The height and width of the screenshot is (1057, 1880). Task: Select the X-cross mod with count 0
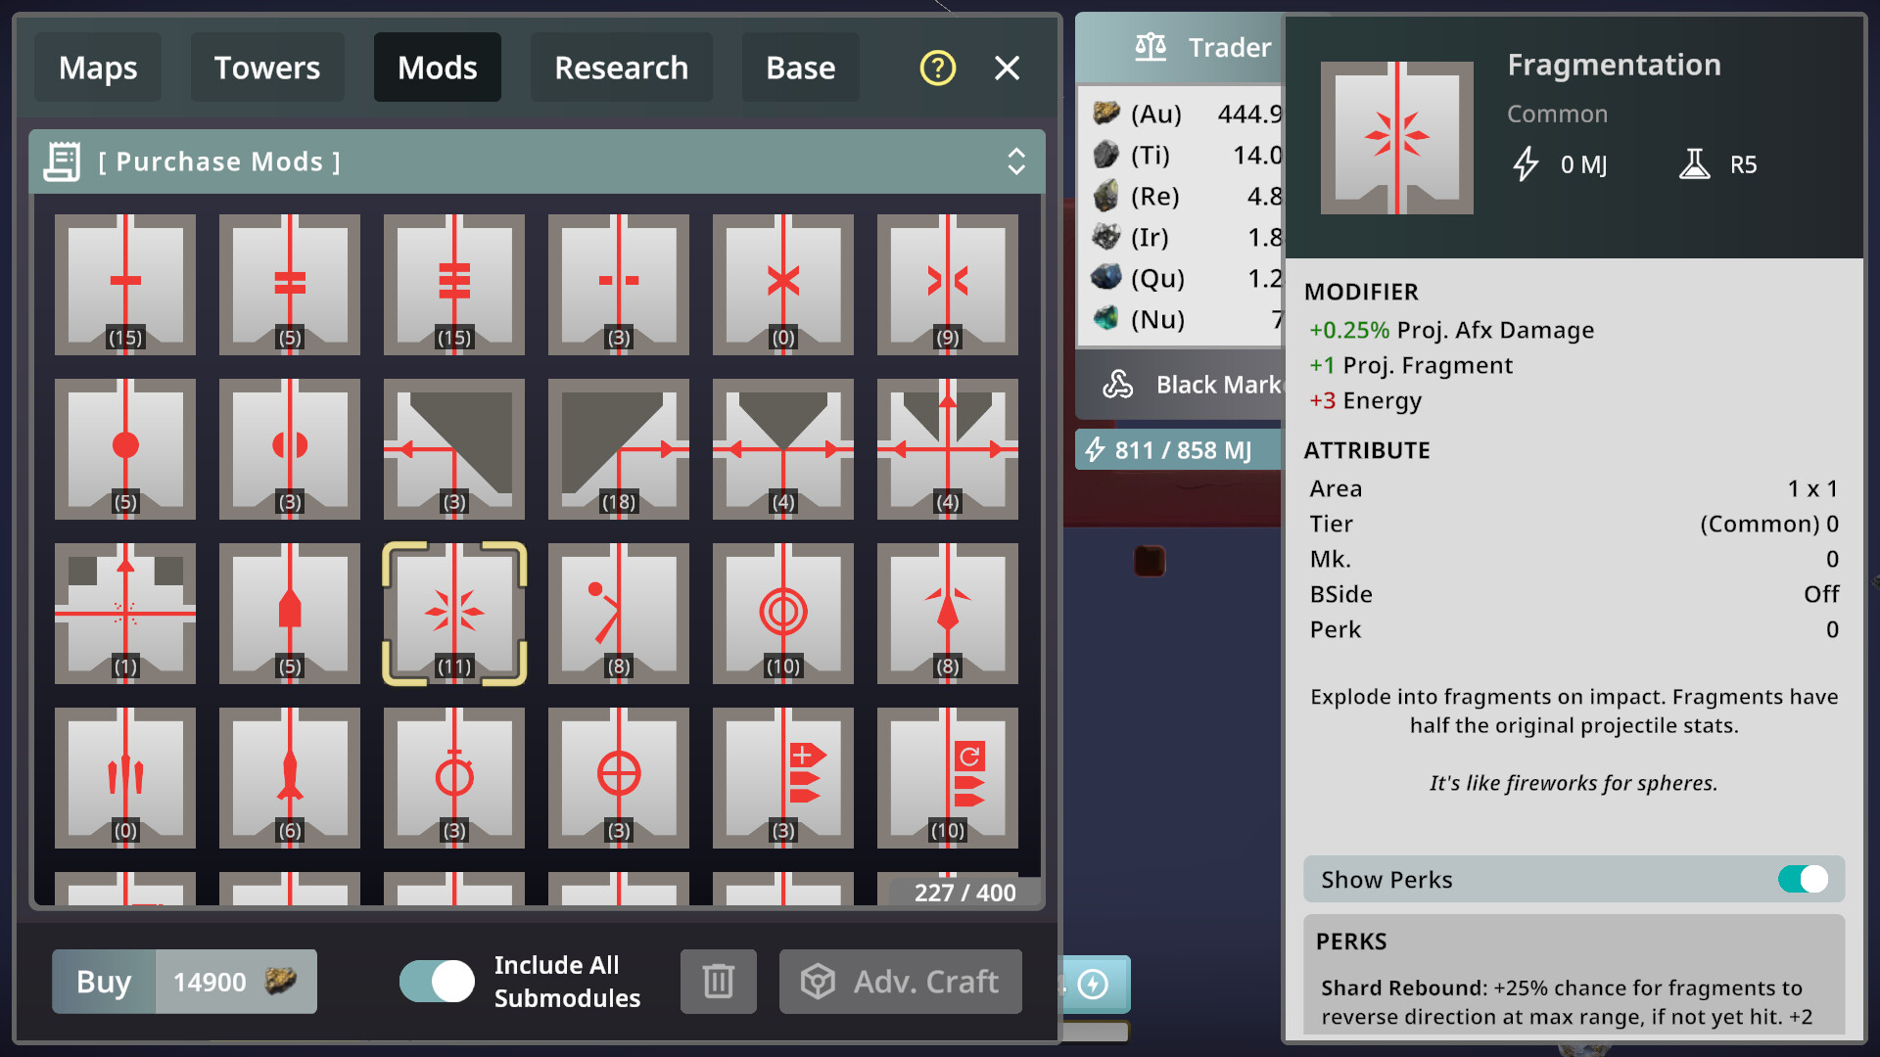(783, 285)
